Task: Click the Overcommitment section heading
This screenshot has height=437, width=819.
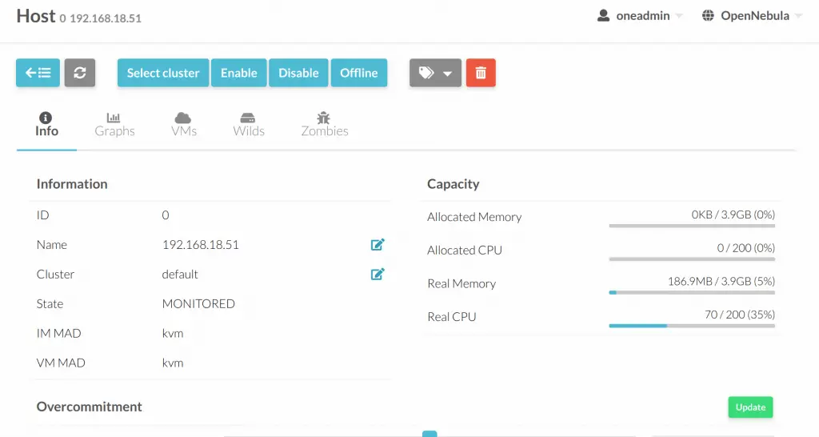Action: (x=90, y=407)
